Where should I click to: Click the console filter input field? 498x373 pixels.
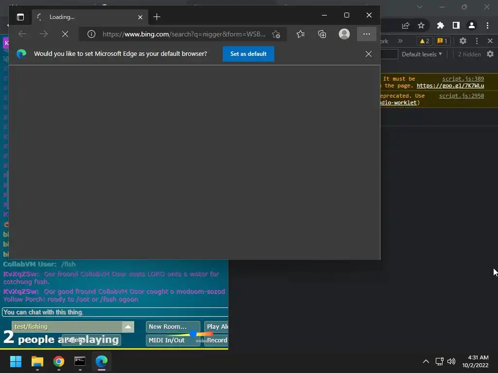pyautogui.click(x=389, y=54)
